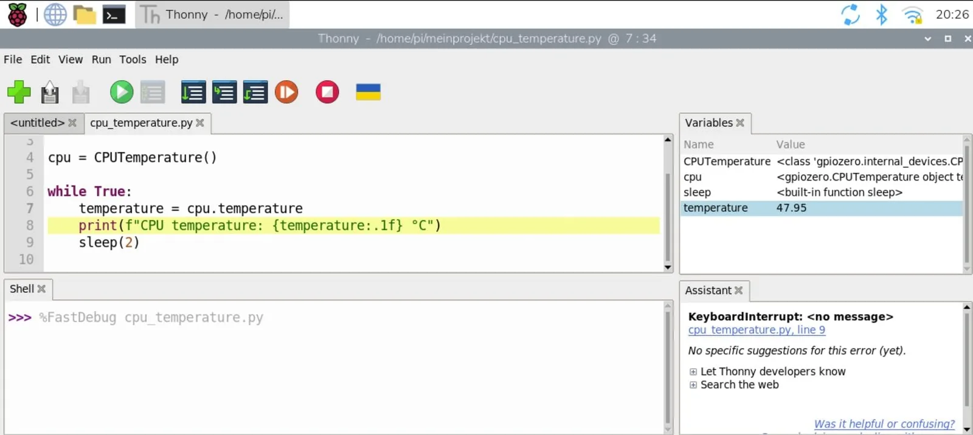The width and height of the screenshot is (973, 435).
Task: Expand Let Thonny developers know
Action: 693,372
